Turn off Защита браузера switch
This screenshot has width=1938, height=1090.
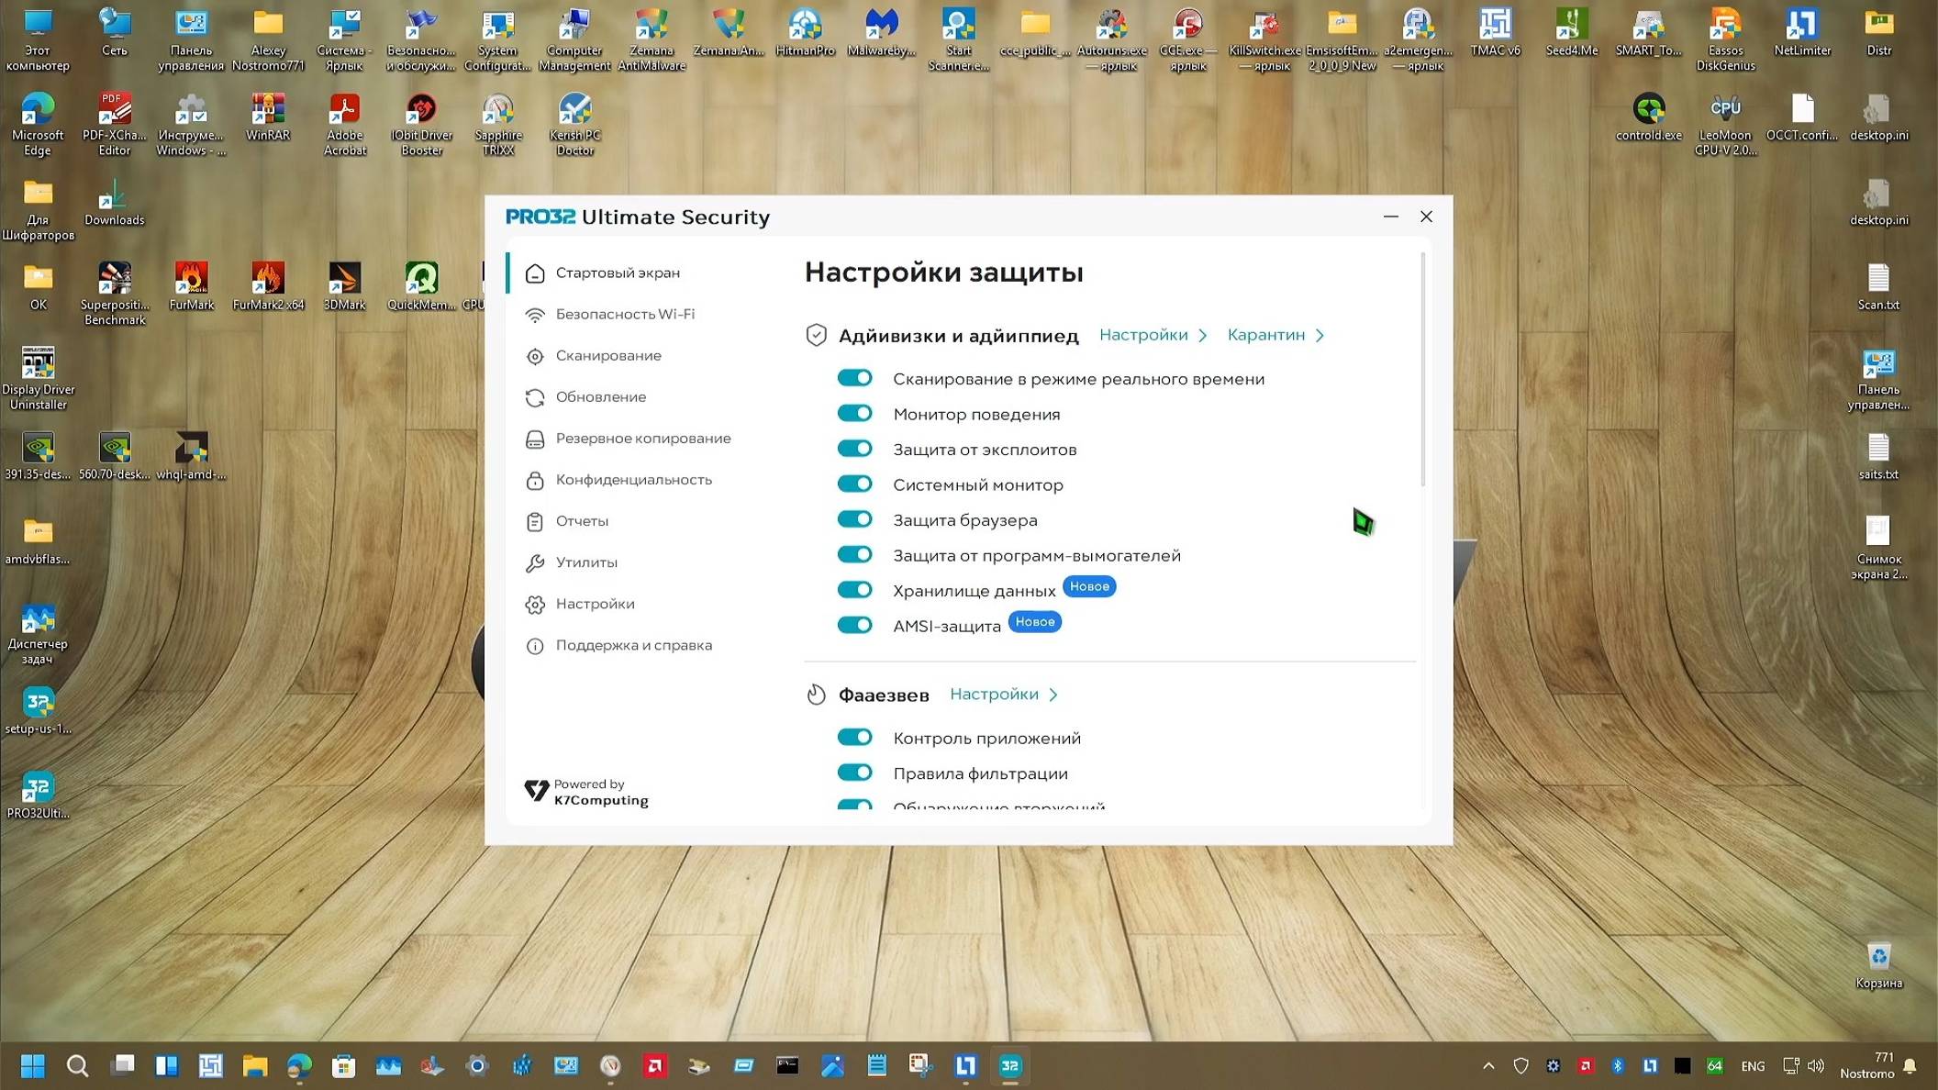point(854,519)
